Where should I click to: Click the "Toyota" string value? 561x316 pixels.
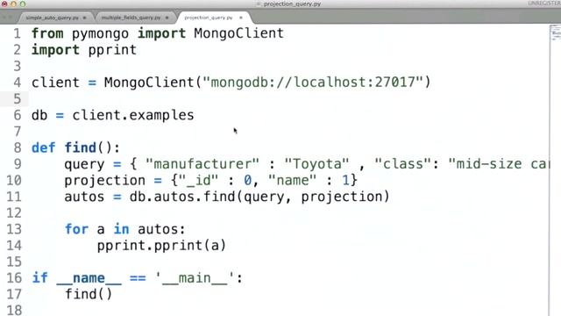pyautogui.click(x=316, y=164)
